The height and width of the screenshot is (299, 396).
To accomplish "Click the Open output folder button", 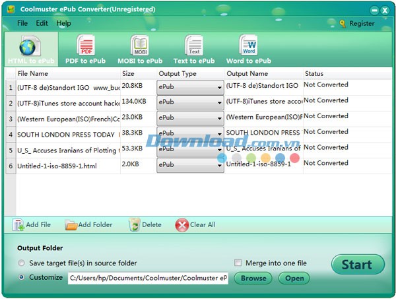I will [x=294, y=278].
